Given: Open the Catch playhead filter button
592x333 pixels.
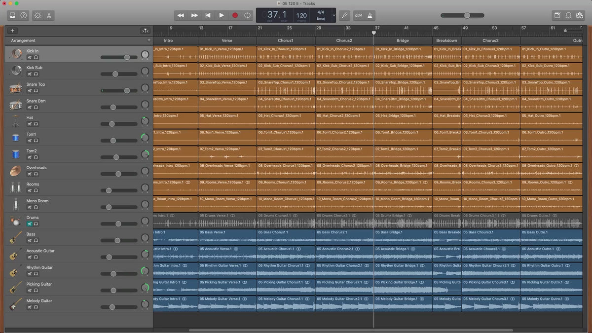Looking at the screenshot, I should tap(145, 31).
